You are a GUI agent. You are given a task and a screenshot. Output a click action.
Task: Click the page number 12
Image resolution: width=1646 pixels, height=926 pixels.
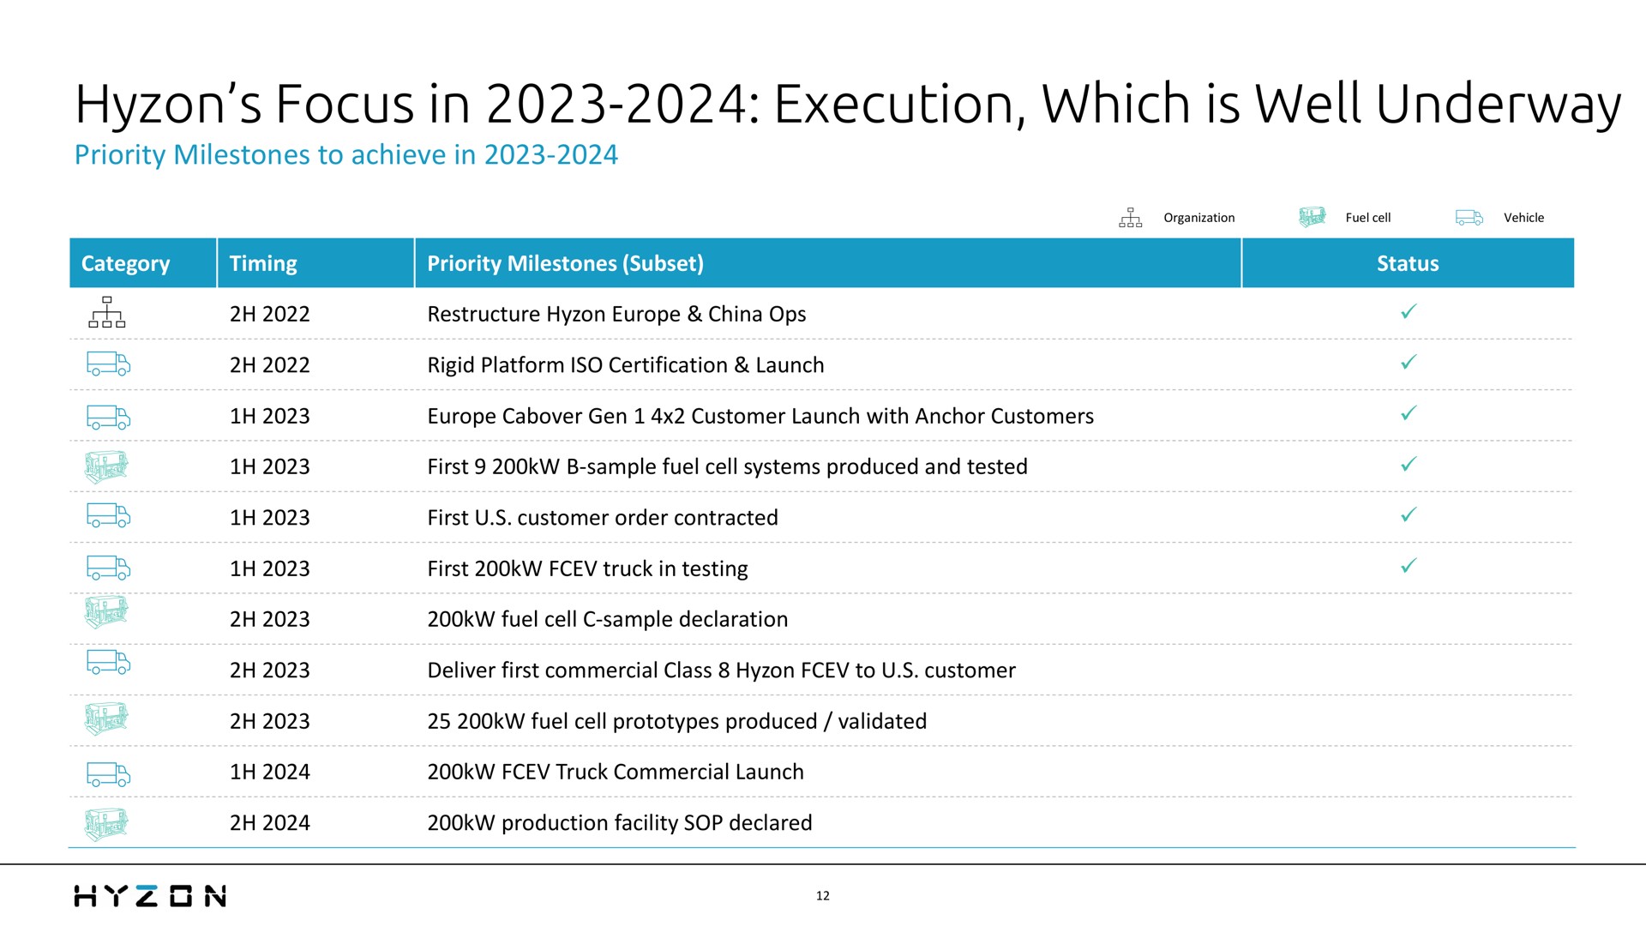(x=823, y=896)
